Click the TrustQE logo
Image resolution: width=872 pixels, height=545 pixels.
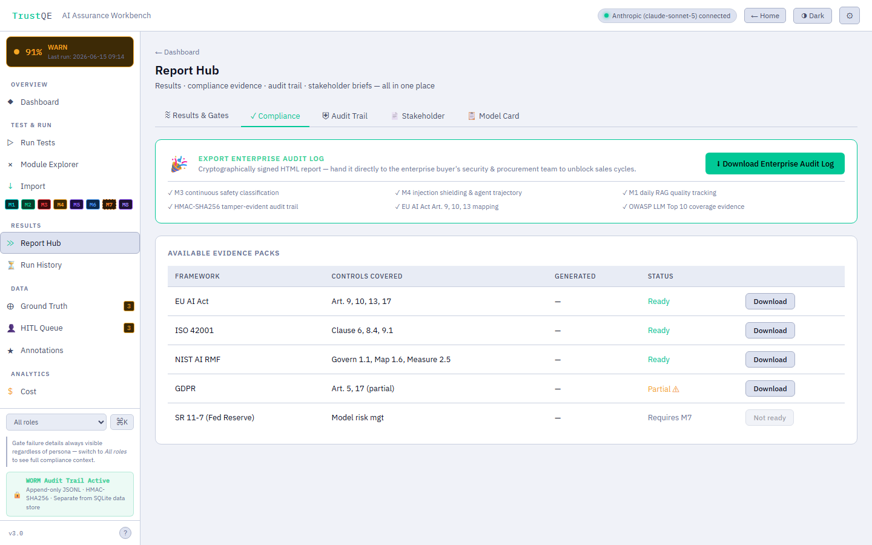pyautogui.click(x=32, y=16)
